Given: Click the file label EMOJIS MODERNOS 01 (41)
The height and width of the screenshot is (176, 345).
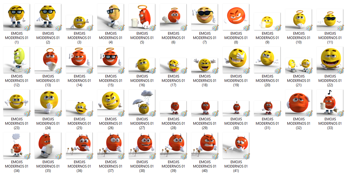Looking at the screenshot, I should [236, 166].
